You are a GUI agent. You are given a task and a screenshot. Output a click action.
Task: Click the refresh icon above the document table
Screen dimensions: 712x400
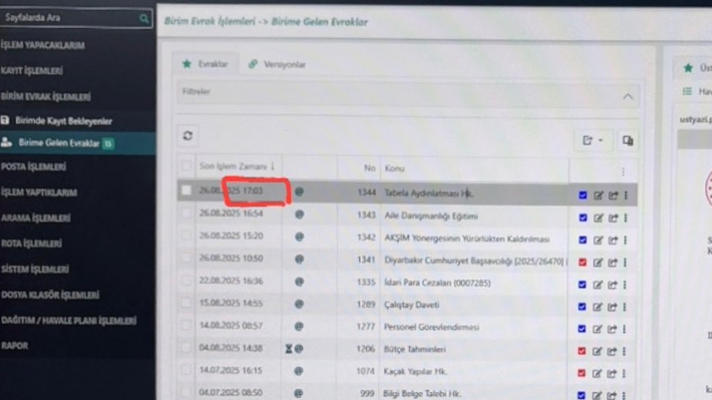[188, 136]
